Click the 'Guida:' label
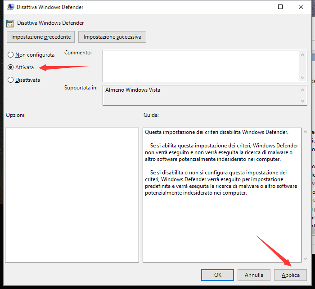Image resolution: width=315 pixels, height=289 pixels. point(151,115)
